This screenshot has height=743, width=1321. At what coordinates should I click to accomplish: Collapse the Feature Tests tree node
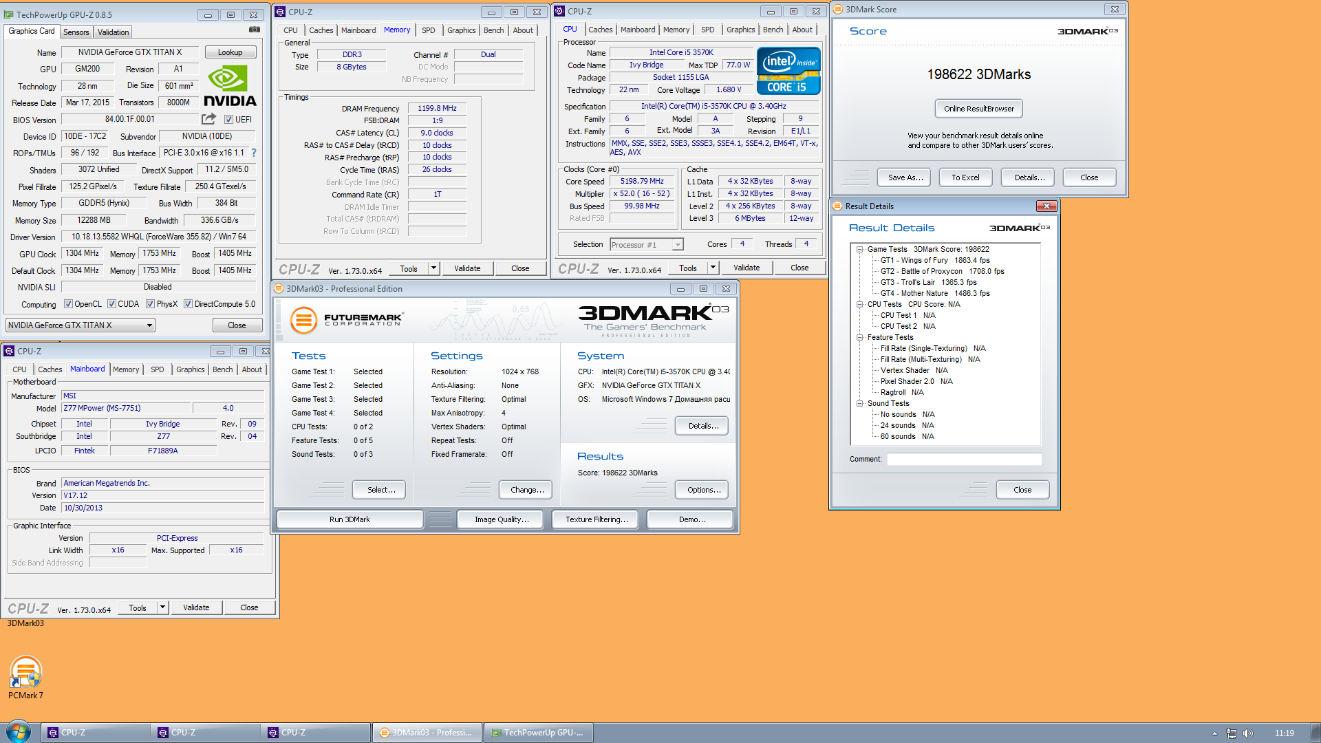pos(859,337)
